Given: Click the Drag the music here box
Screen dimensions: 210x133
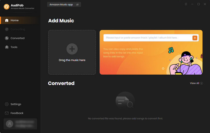Looking at the screenshot, I should (72, 52).
